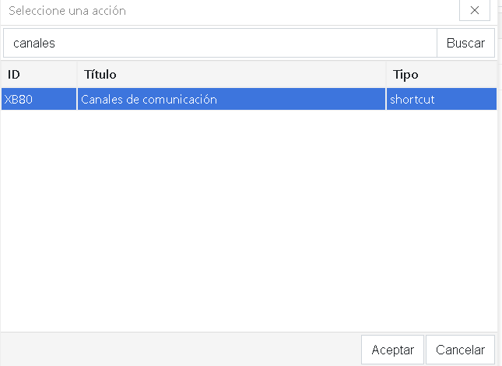This screenshot has width=502, height=366.
Task: Click the divider between ID and Título headers
Action: pos(77,75)
